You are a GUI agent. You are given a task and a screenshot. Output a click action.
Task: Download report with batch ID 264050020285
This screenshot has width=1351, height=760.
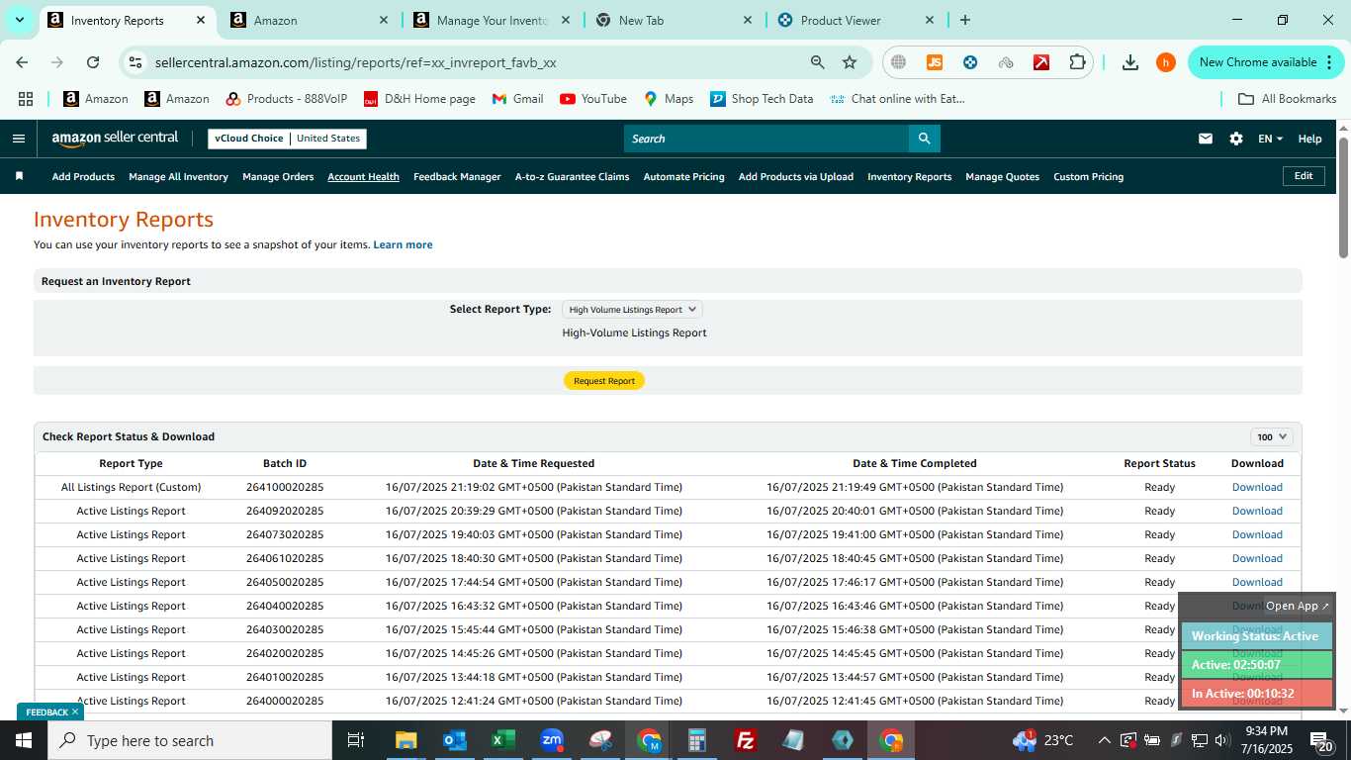[1257, 582]
